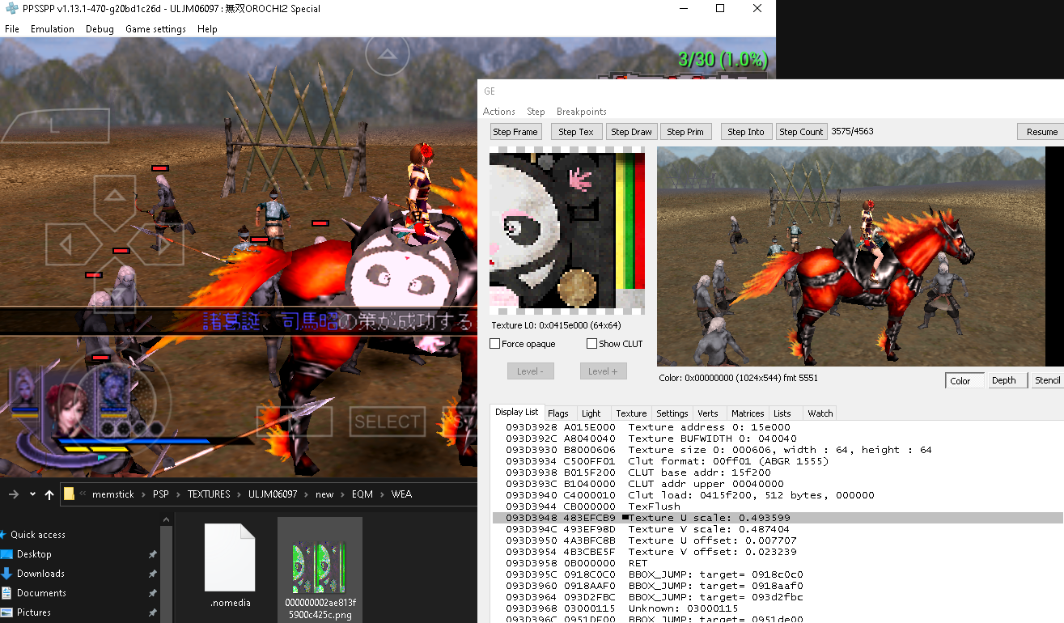Click Step Count next to 3575/4563
This screenshot has height=623, width=1064.
pyautogui.click(x=801, y=131)
